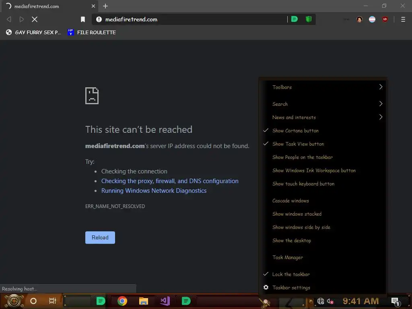Toggle Show Task View button option

coord(323,144)
